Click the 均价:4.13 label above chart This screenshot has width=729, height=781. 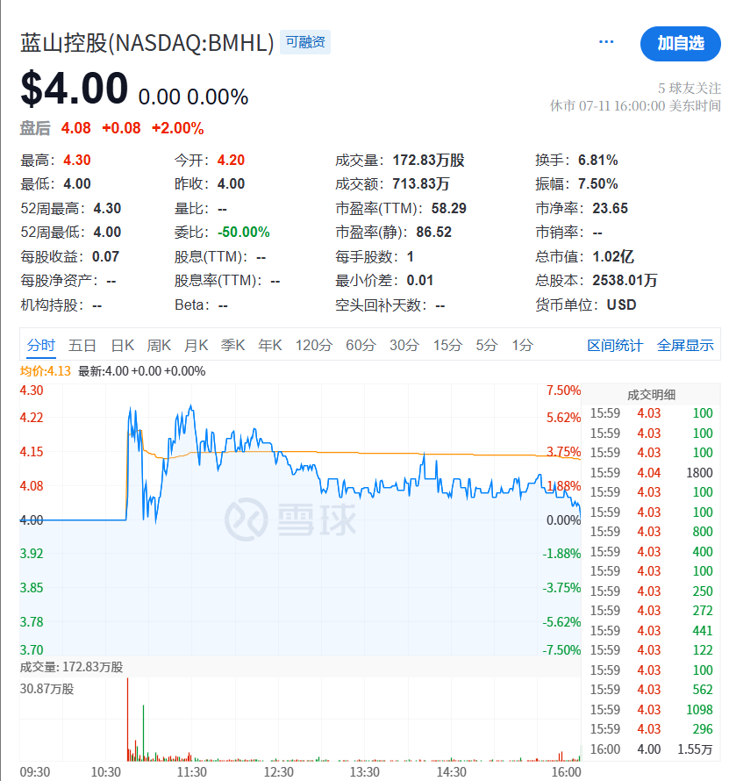pyautogui.click(x=46, y=371)
